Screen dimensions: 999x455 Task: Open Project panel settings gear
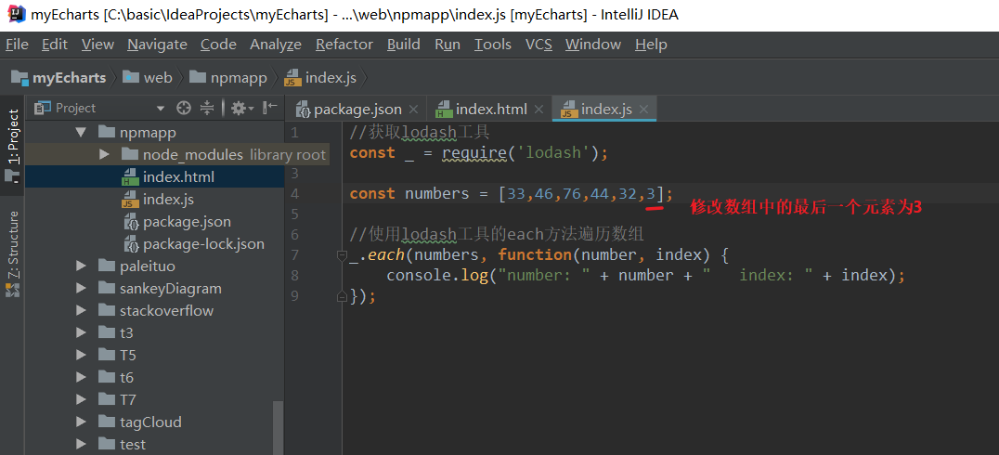[x=241, y=108]
